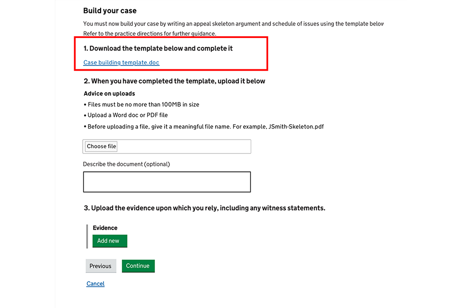This screenshot has width=462, height=308.
Task: Click the Describe the document (optional) label
Action: pos(126,164)
